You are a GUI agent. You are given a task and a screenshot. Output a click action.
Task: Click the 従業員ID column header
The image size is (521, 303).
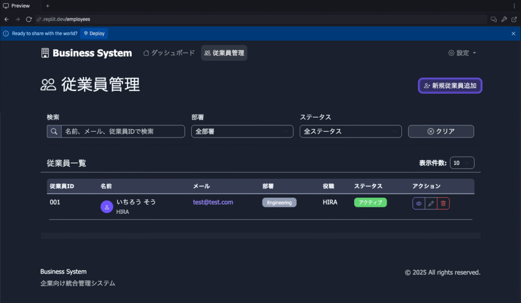point(62,186)
